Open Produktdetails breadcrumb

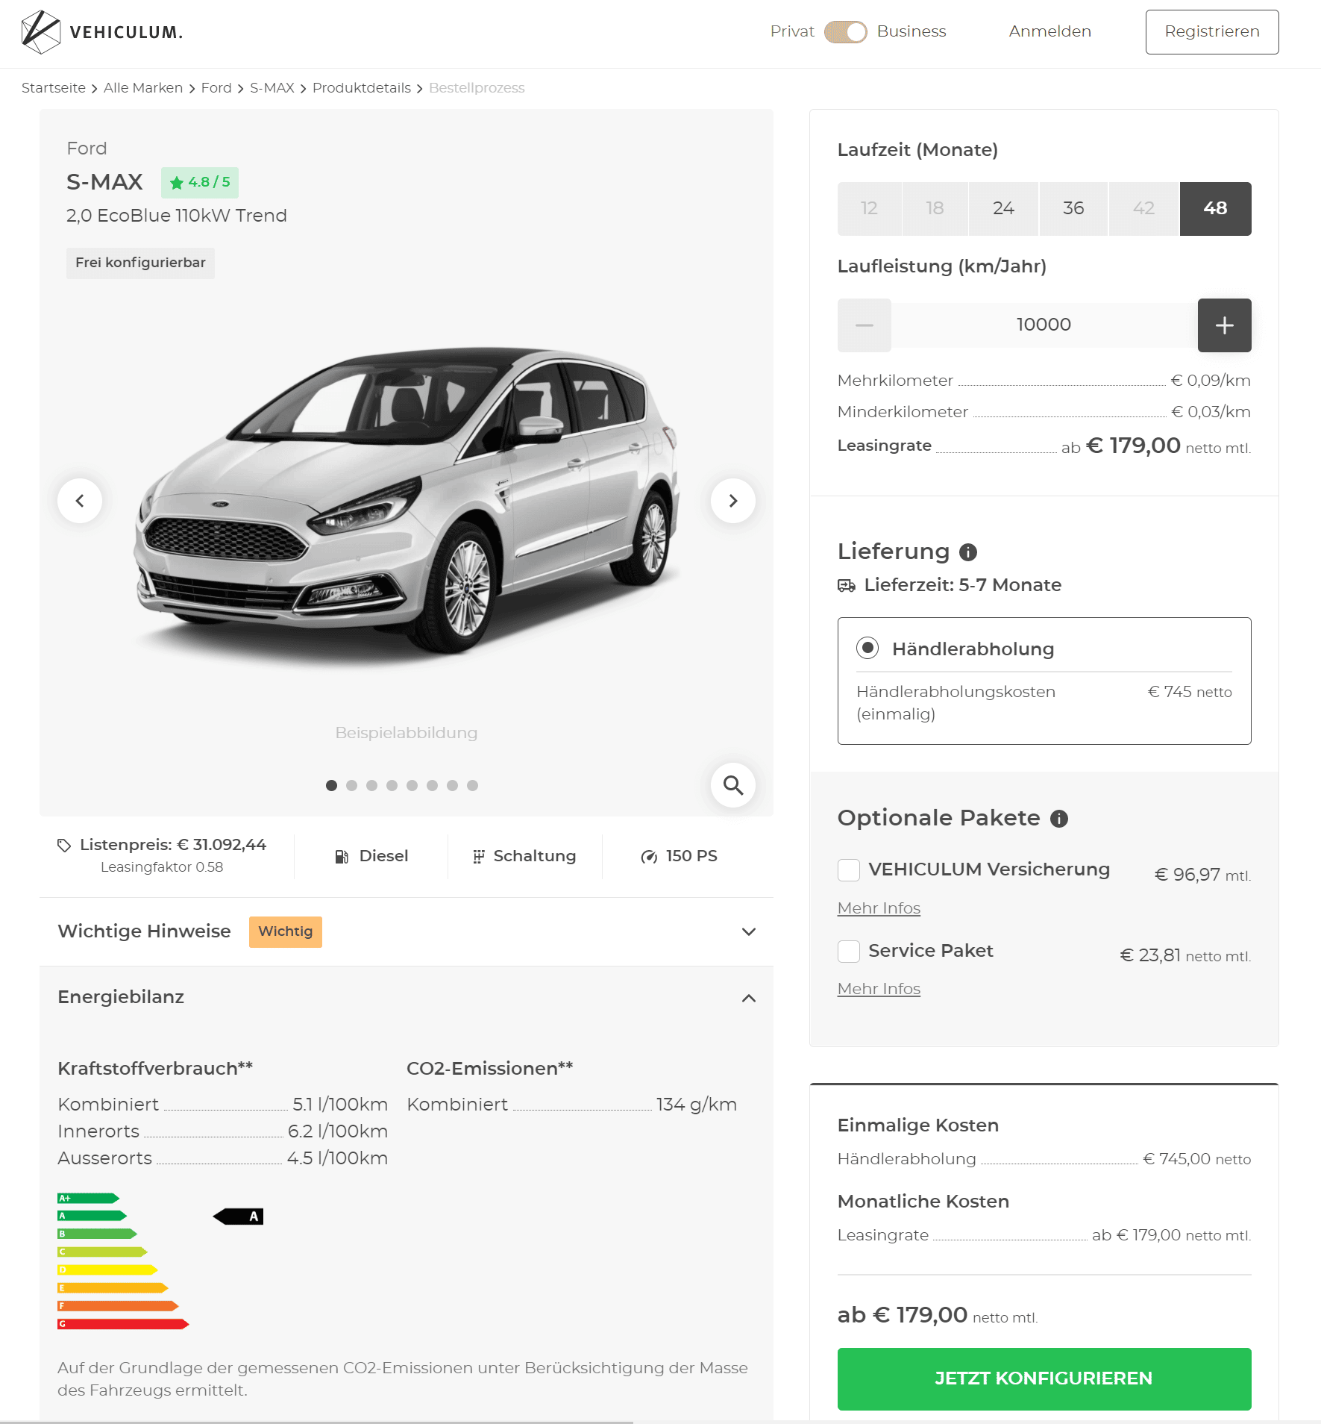pyautogui.click(x=362, y=88)
